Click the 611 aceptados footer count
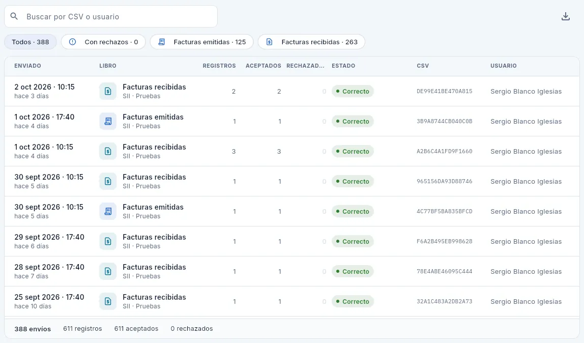 click(x=136, y=328)
